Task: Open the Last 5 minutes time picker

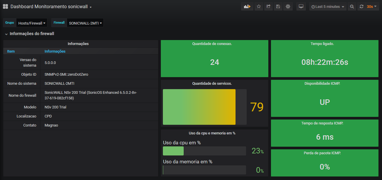Action: pos(328,6)
